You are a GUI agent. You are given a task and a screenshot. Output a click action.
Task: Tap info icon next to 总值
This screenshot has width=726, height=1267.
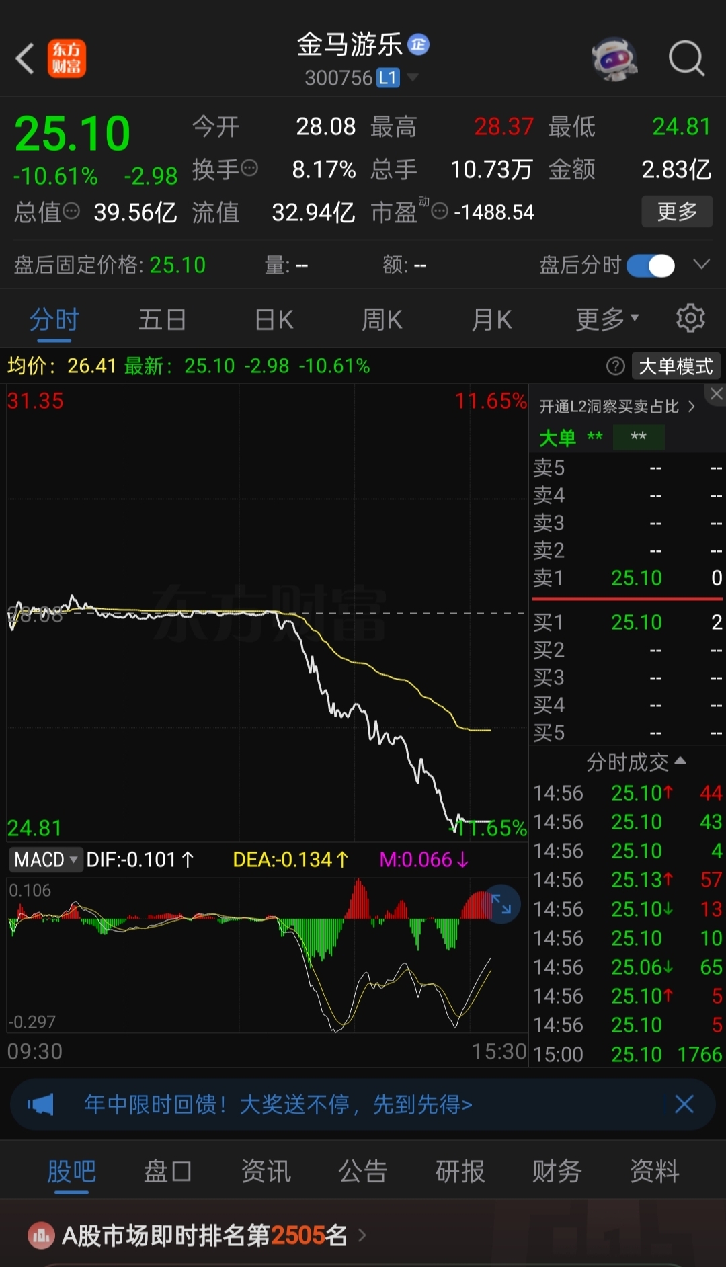pyautogui.click(x=71, y=212)
